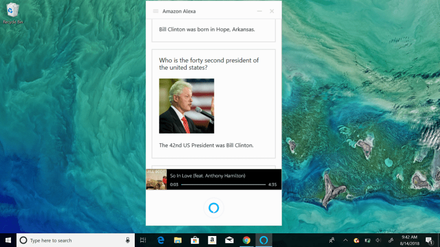This screenshot has height=247, width=440.
Task: Open Amazon app from taskbar
Action: 212,240
